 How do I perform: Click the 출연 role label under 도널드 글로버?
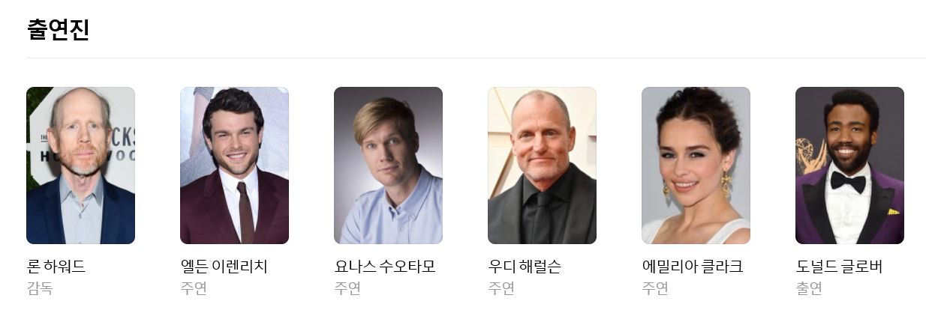pos(809,288)
